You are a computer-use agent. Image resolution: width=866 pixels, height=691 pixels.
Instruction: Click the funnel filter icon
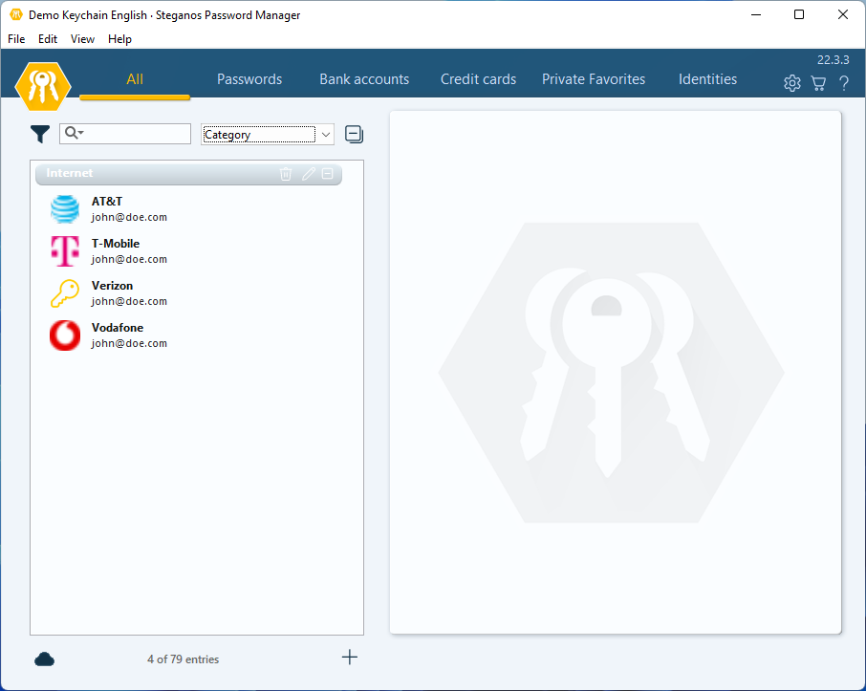pyautogui.click(x=40, y=134)
